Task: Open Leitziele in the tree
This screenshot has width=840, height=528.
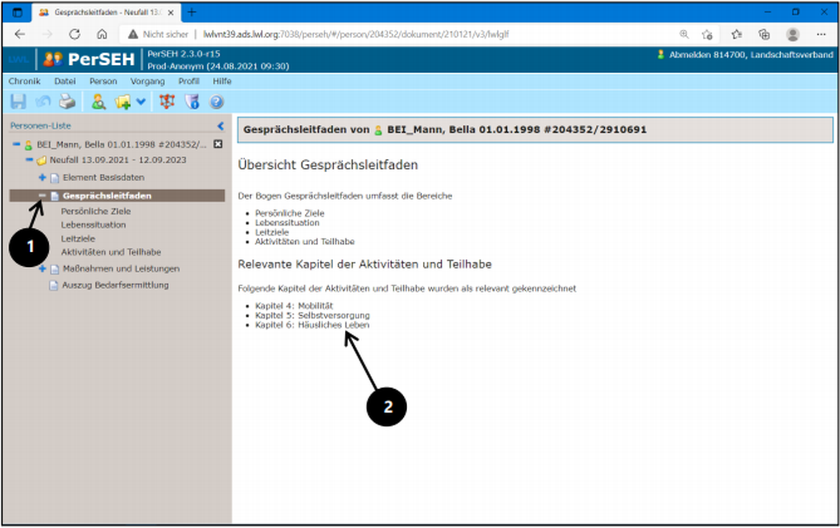Action: tap(78, 239)
